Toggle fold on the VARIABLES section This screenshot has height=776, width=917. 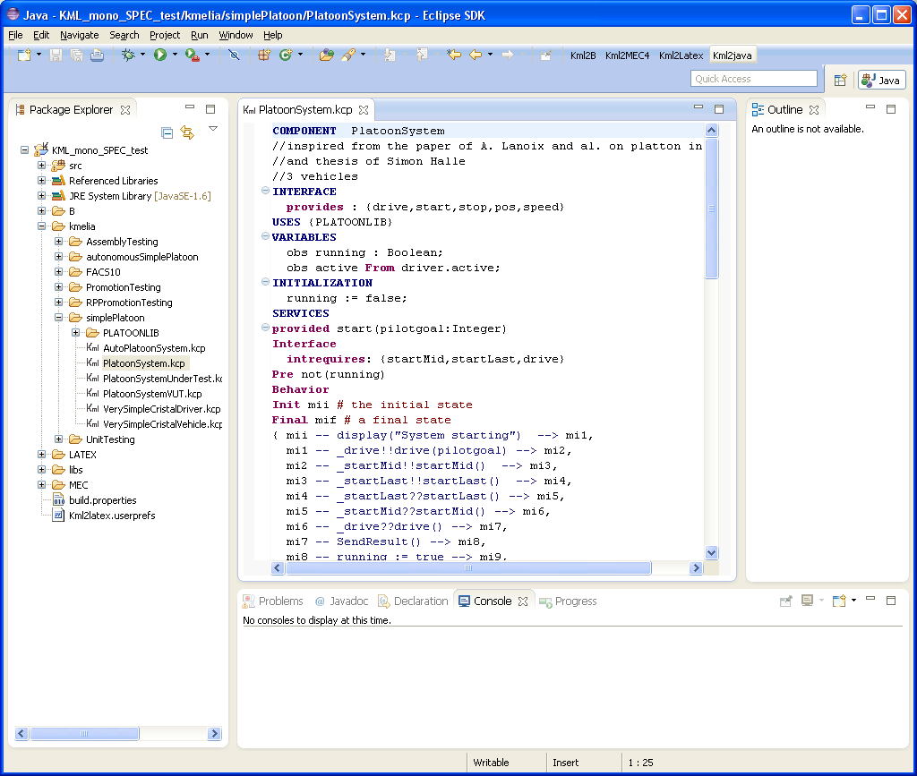tap(265, 237)
